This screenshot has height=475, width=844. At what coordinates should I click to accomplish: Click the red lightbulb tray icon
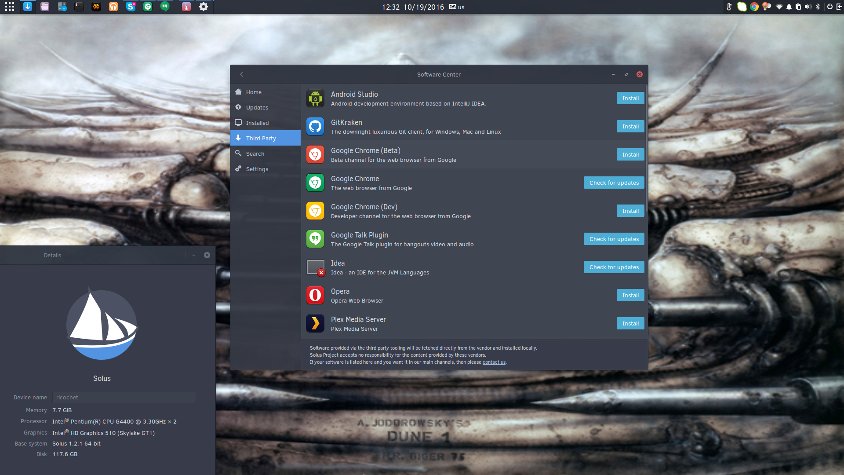click(x=767, y=7)
